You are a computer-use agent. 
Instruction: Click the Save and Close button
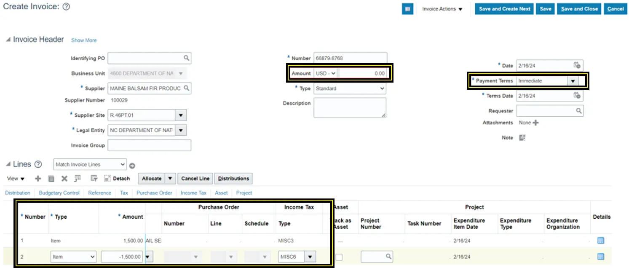tap(579, 9)
